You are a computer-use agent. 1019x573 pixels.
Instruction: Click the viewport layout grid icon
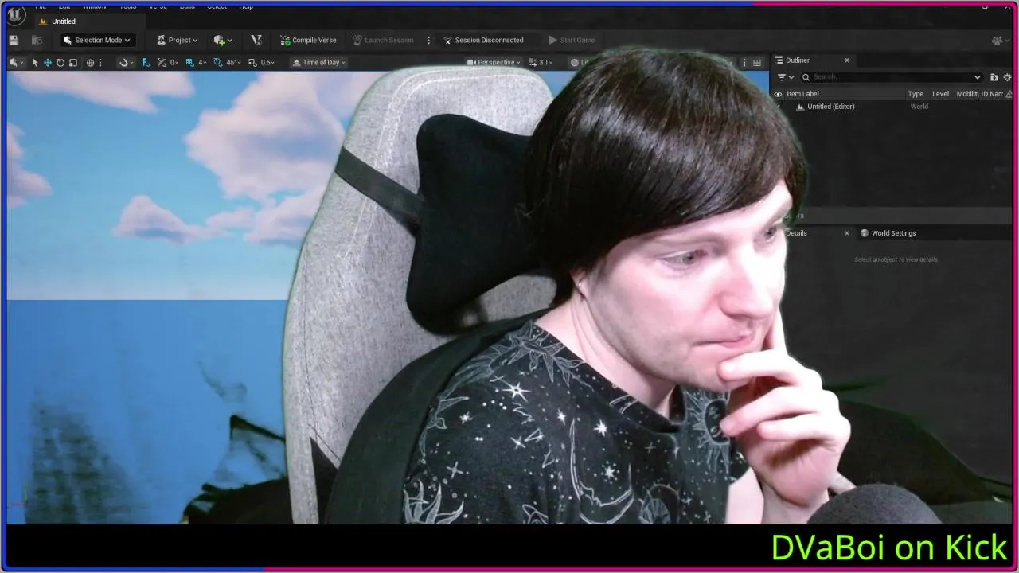757,62
